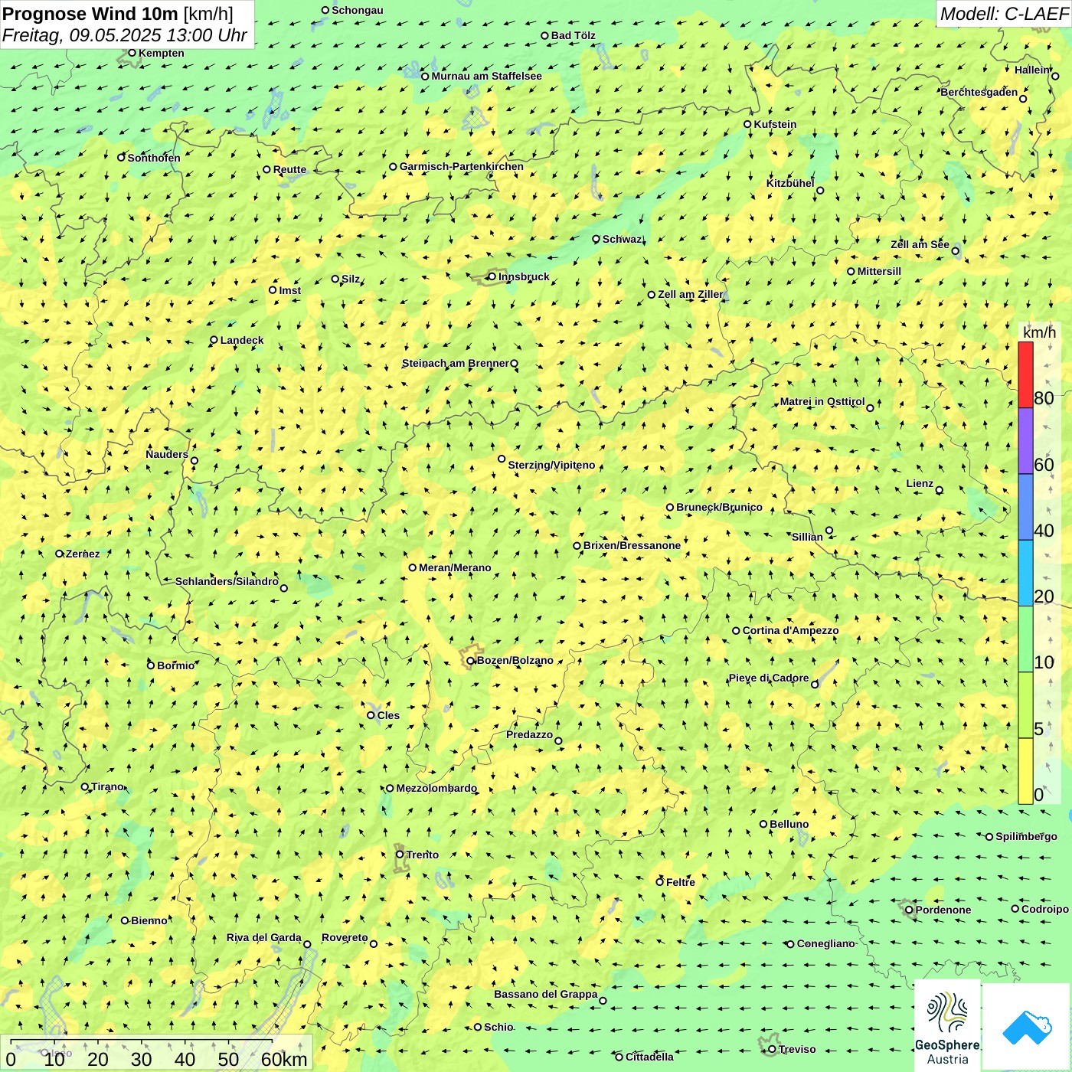Click the Kufstein location marker
The height and width of the screenshot is (1072, 1072).
point(747,124)
